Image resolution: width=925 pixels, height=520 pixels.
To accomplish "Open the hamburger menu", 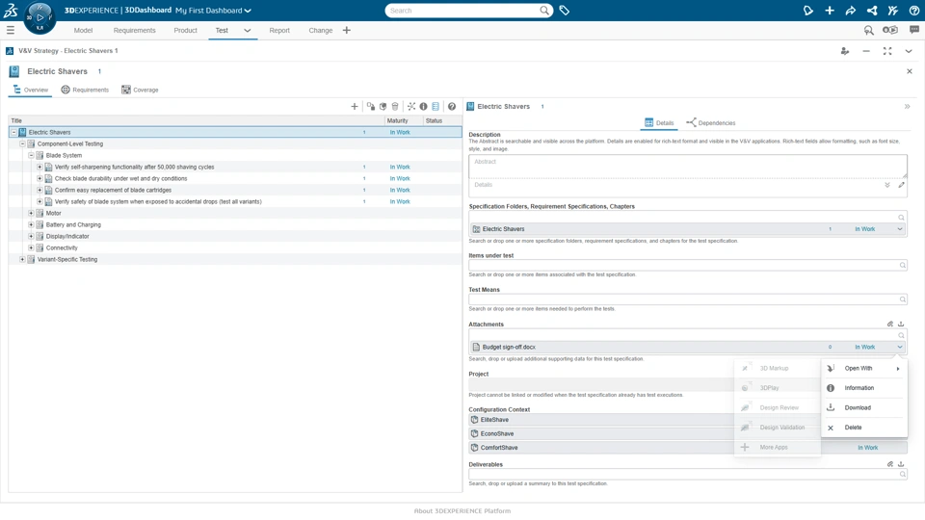I will (x=10, y=30).
